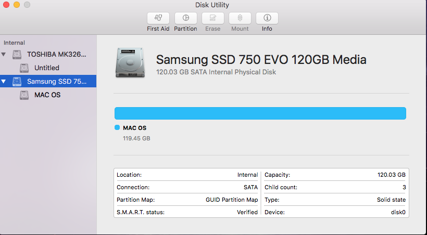Select the MAC OS volume in sidebar
Viewport: 427px width, 235px height.
pos(47,95)
